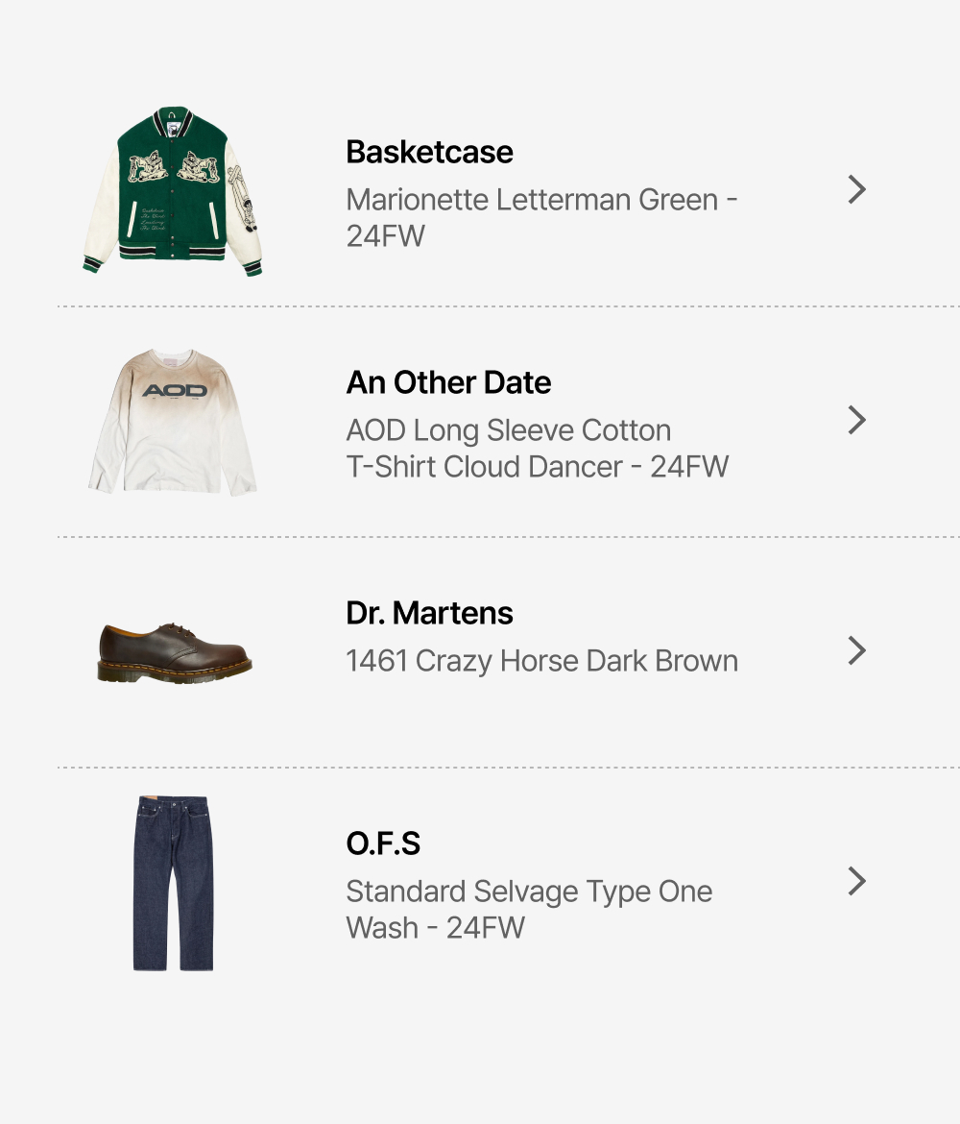
Task: Open the An Other Date brand title
Action: tap(448, 382)
